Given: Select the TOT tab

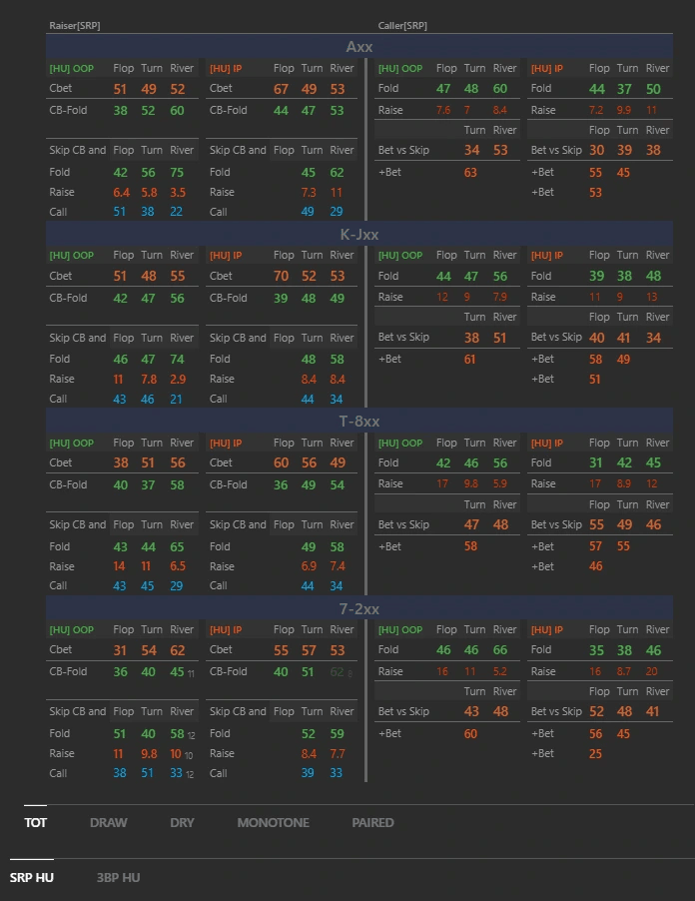Looking at the screenshot, I should coord(35,823).
